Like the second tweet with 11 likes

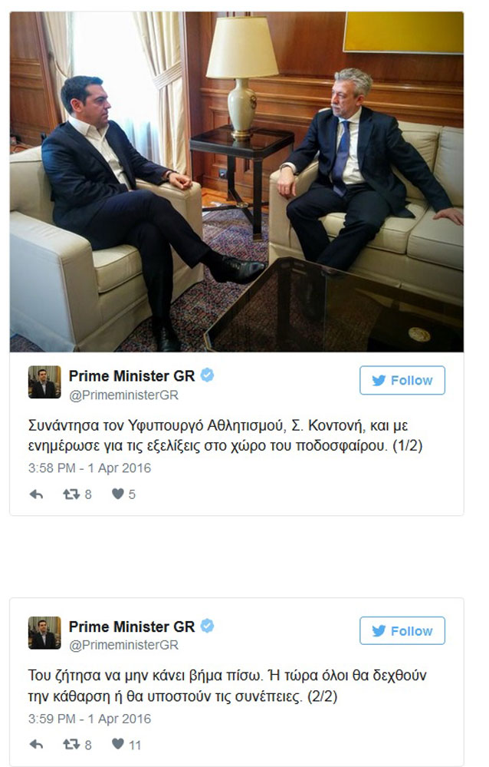[118, 744]
